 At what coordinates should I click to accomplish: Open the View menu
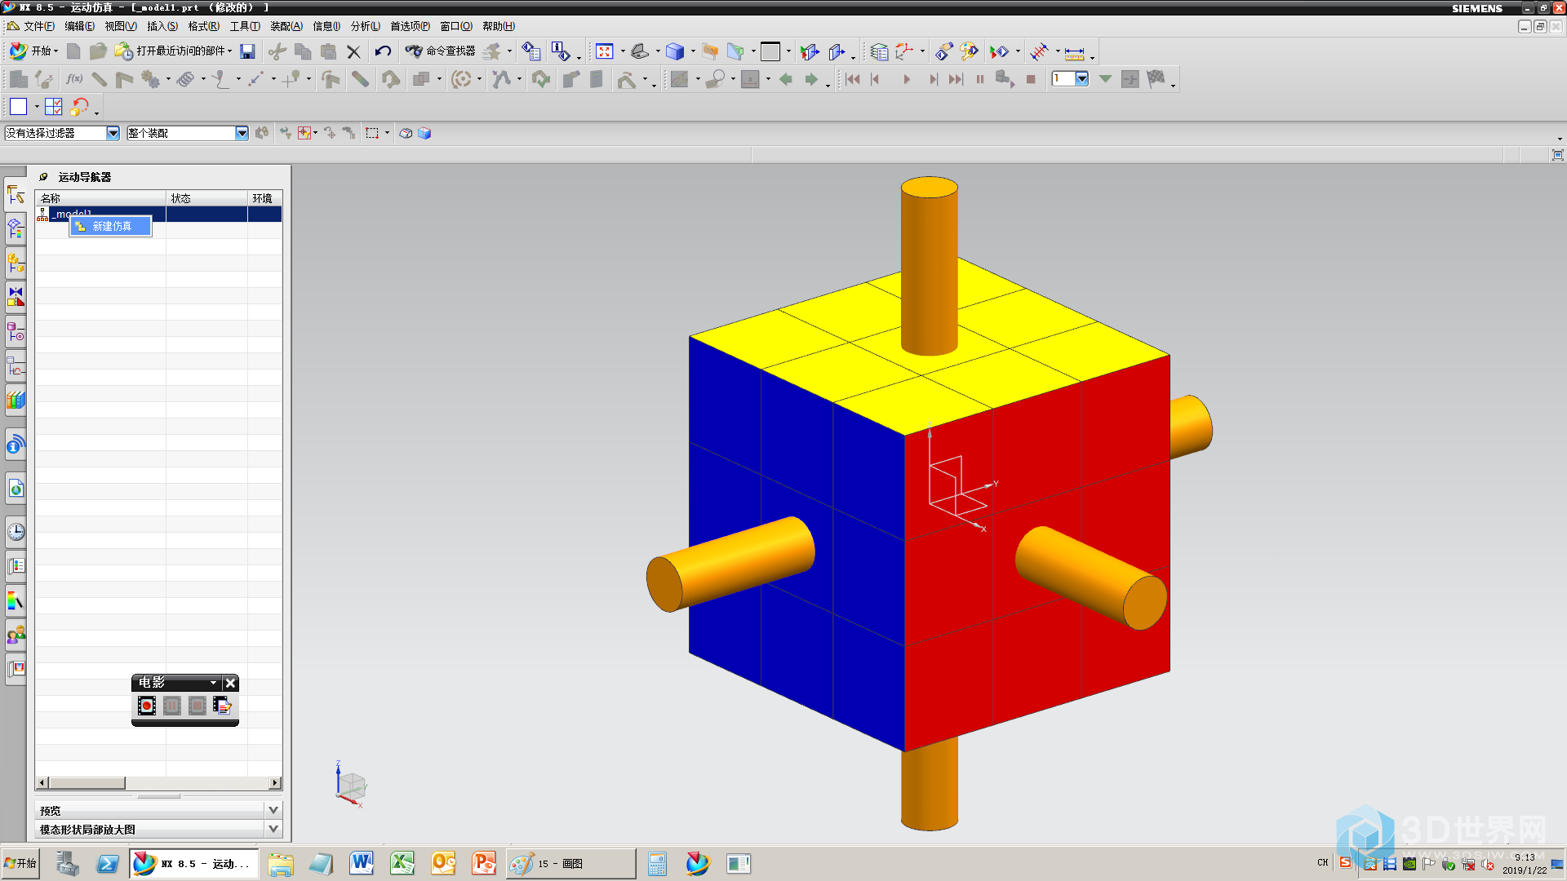(120, 26)
